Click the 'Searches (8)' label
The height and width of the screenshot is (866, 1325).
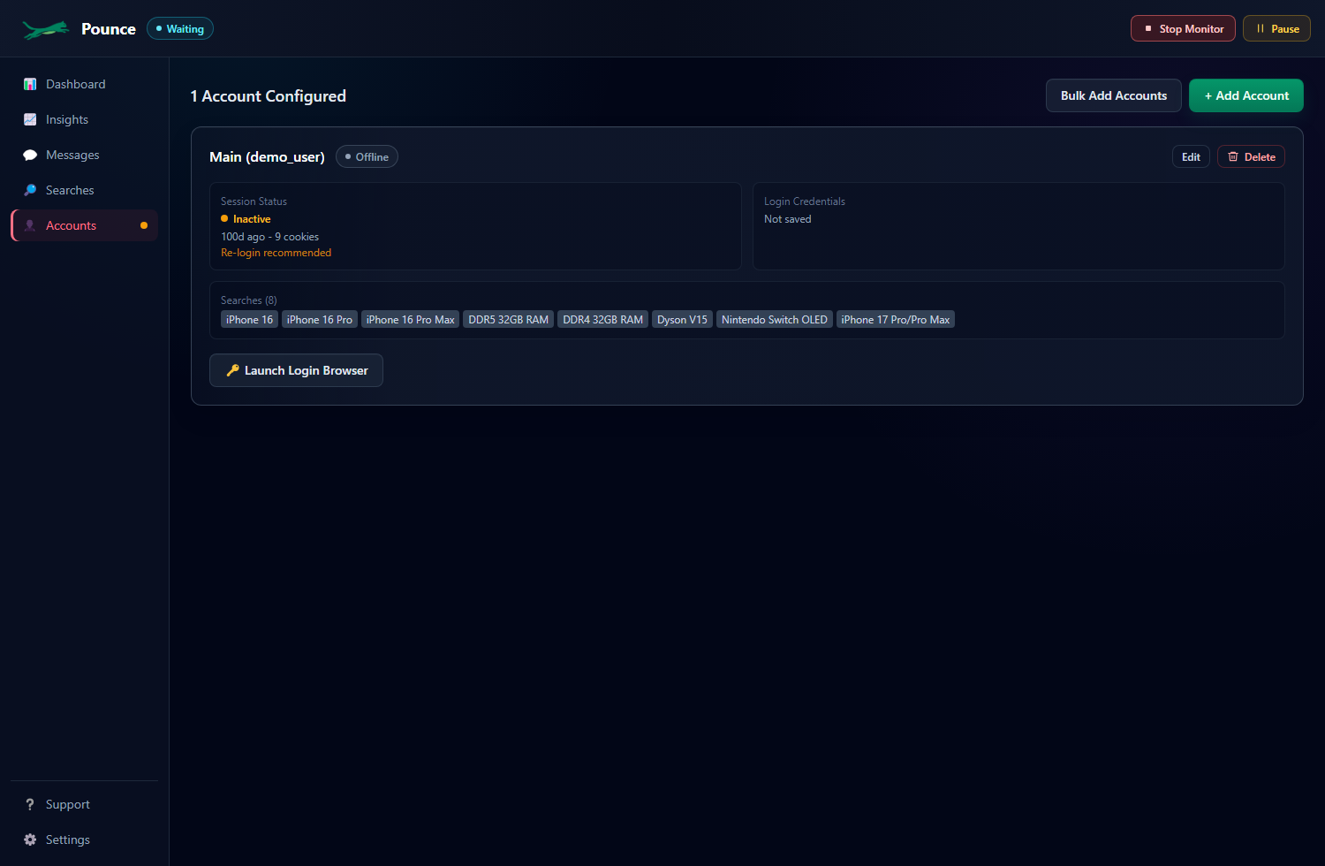tap(248, 300)
